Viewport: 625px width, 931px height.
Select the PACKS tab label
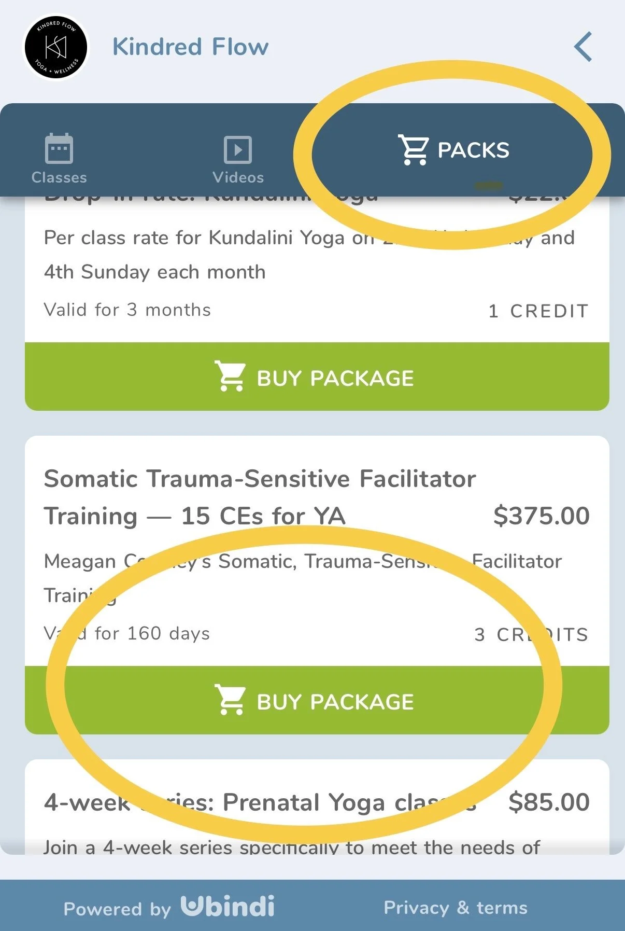pyautogui.click(x=473, y=150)
